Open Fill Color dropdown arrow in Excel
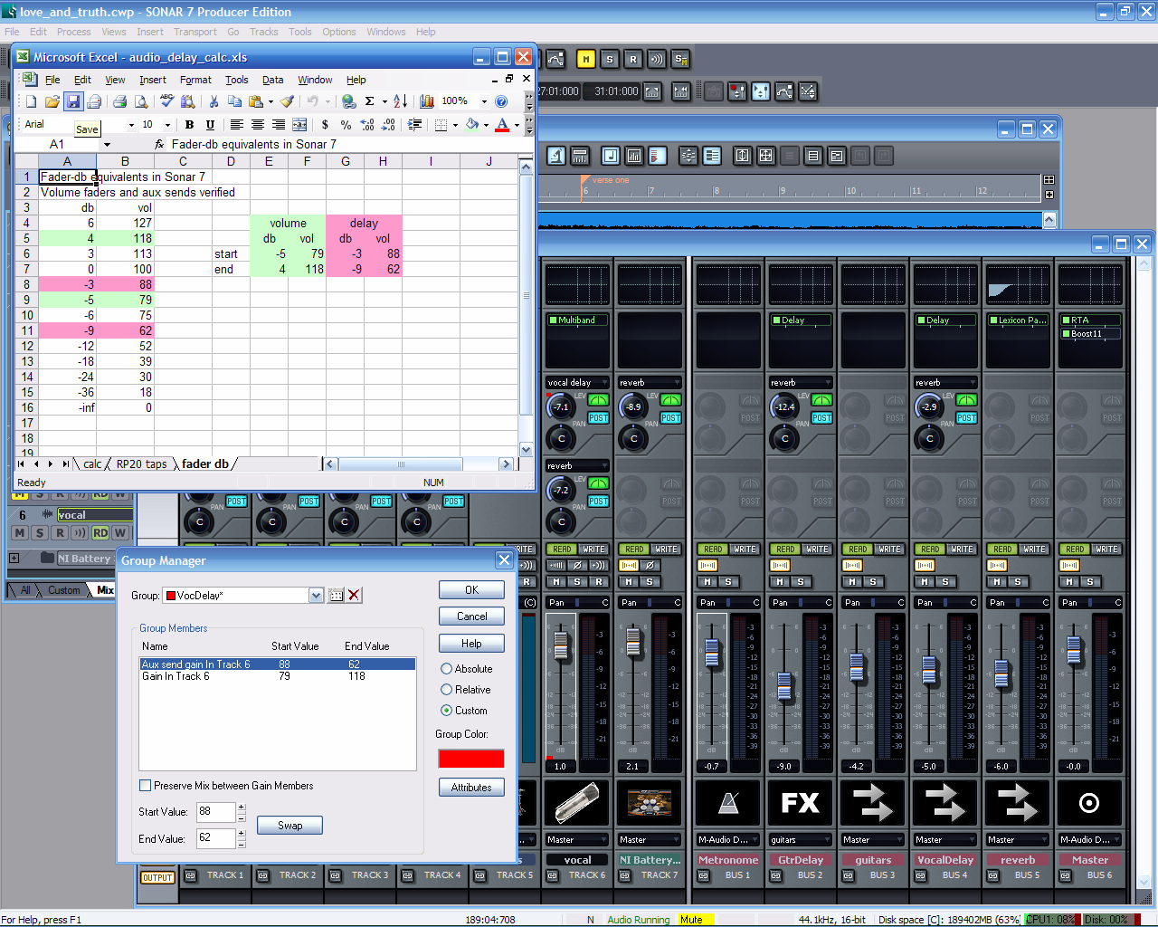 pos(486,125)
